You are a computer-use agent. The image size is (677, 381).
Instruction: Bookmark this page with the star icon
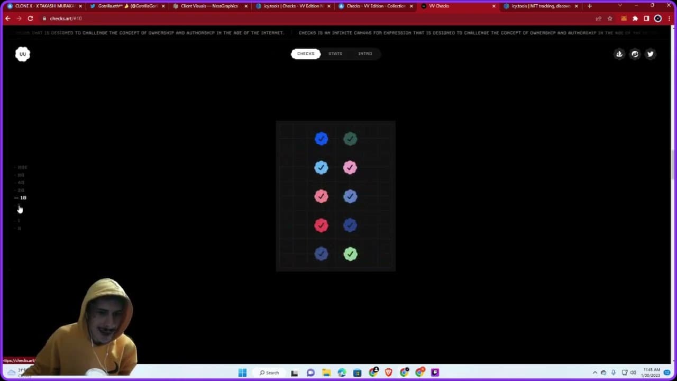pos(610,18)
